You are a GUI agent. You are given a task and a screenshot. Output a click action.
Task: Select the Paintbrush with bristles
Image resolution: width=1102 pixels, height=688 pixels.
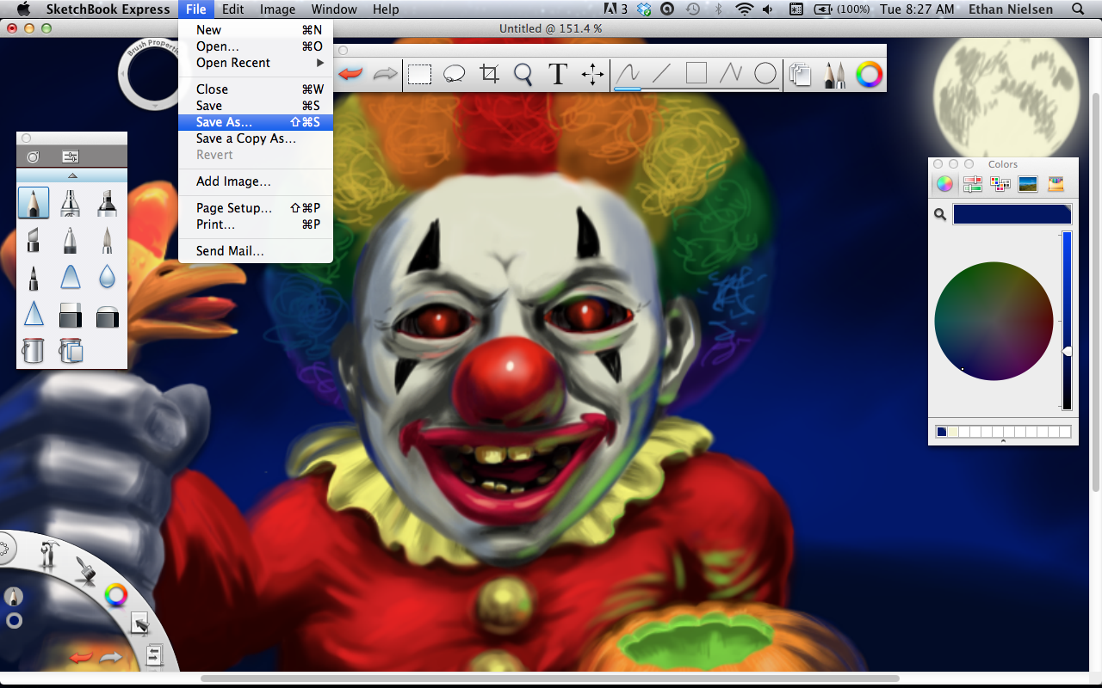point(107,240)
